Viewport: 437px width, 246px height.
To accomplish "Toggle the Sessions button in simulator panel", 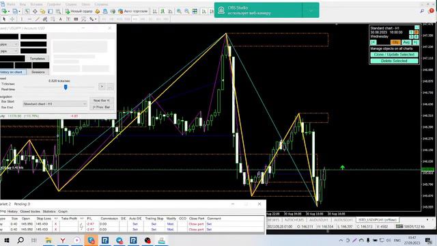I will tap(38, 72).
